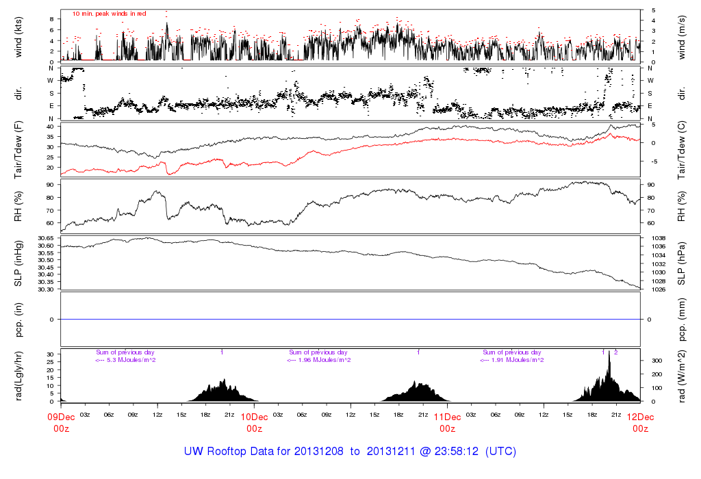Click the red peak winds legend text
This screenshot has height=479, width=701.
tap(110, 14)
